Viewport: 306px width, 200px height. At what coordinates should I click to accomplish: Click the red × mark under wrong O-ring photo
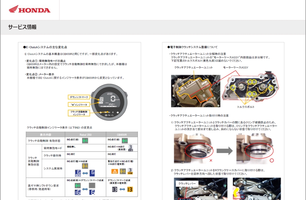coord(211,160)
